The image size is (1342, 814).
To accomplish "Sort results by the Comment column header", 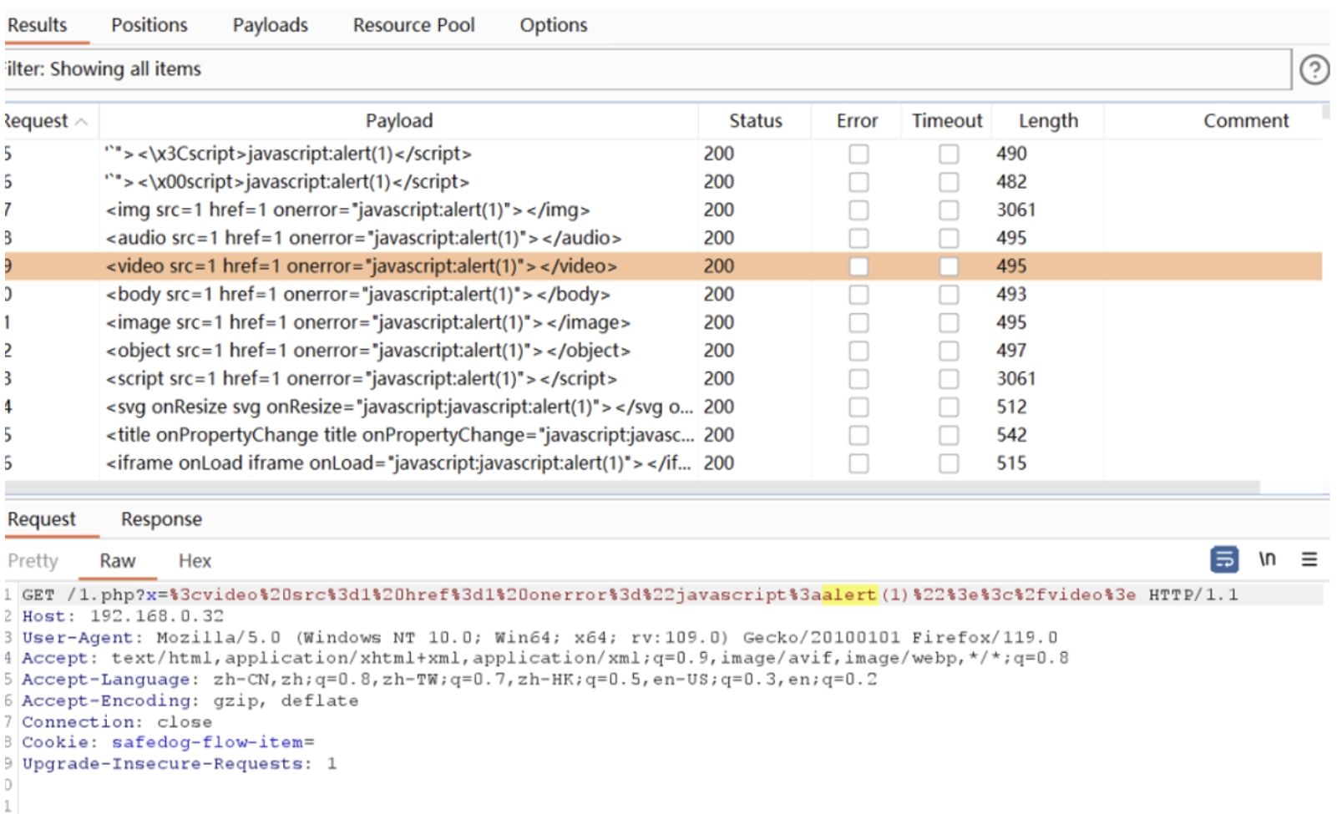I will coord(1246,121).
